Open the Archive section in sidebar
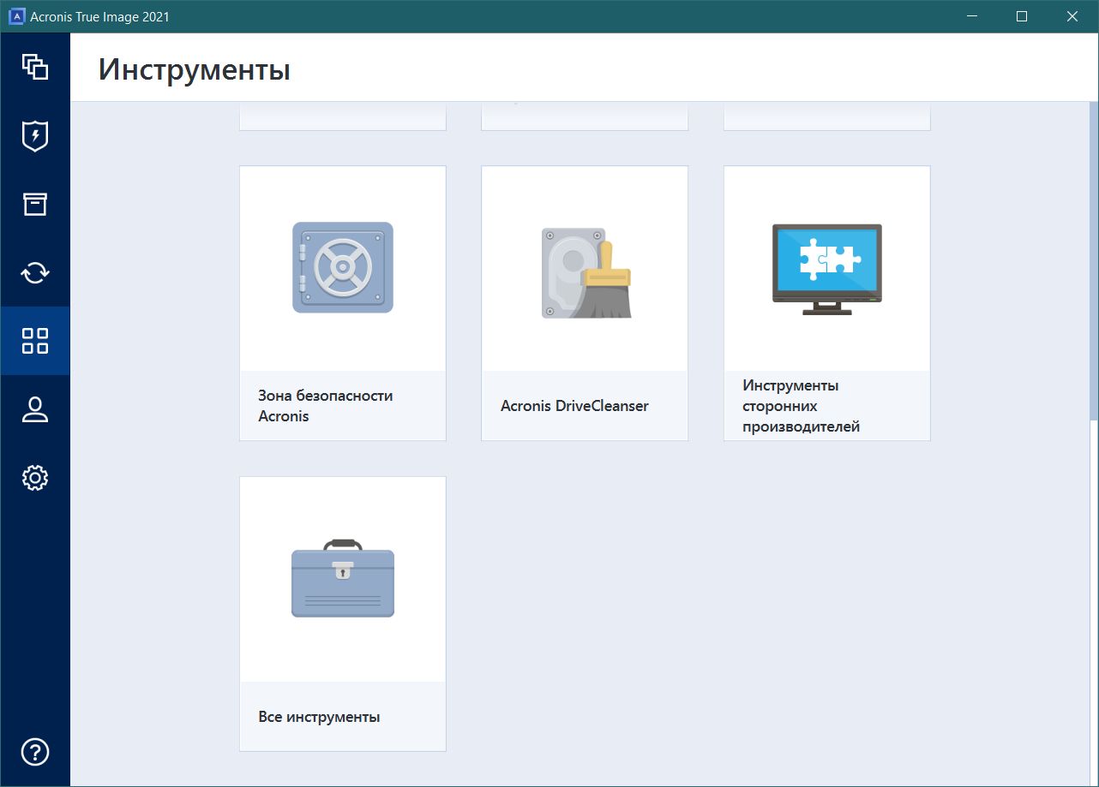The width and height of the screenshot is (1099, 787). click(35, 204)
